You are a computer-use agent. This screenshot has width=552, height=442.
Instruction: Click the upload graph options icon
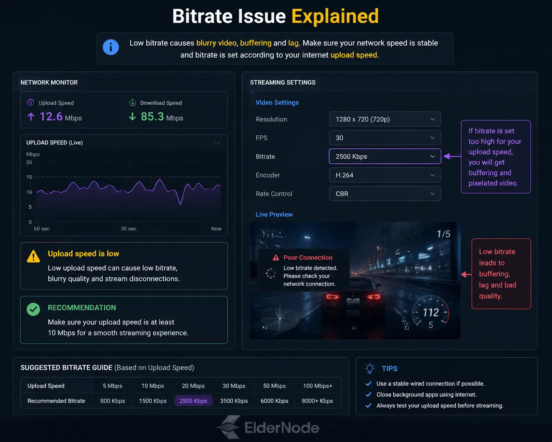217,143
